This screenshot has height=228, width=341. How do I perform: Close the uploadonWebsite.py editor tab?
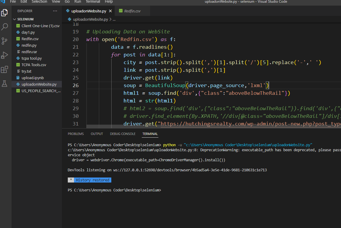tap(110, 11)
